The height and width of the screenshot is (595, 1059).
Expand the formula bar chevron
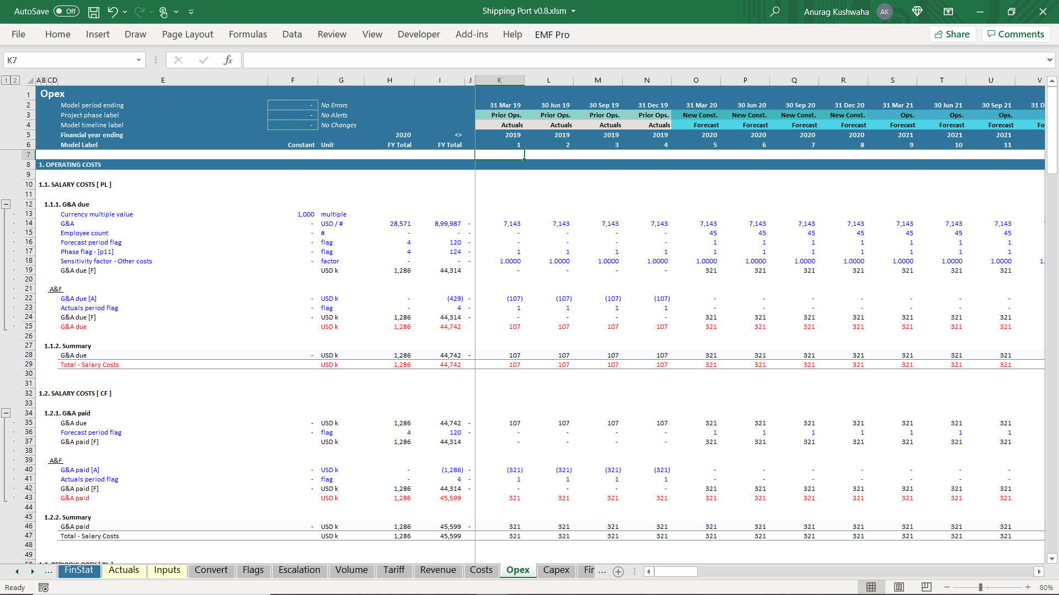tap(1049, 60)
